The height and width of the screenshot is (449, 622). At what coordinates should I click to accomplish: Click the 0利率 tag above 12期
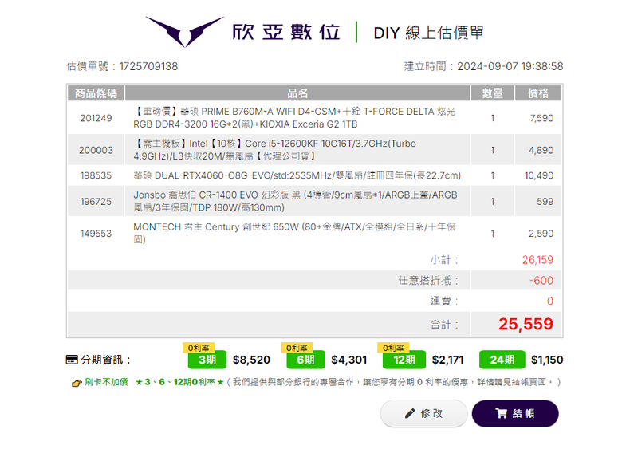point(393,348)
